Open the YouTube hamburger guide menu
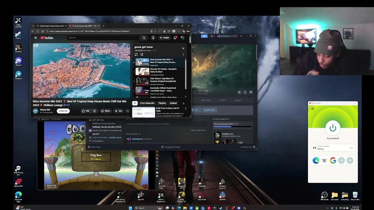Image resolution: width=374 pixels, height=210 pixels. point(36,38)
